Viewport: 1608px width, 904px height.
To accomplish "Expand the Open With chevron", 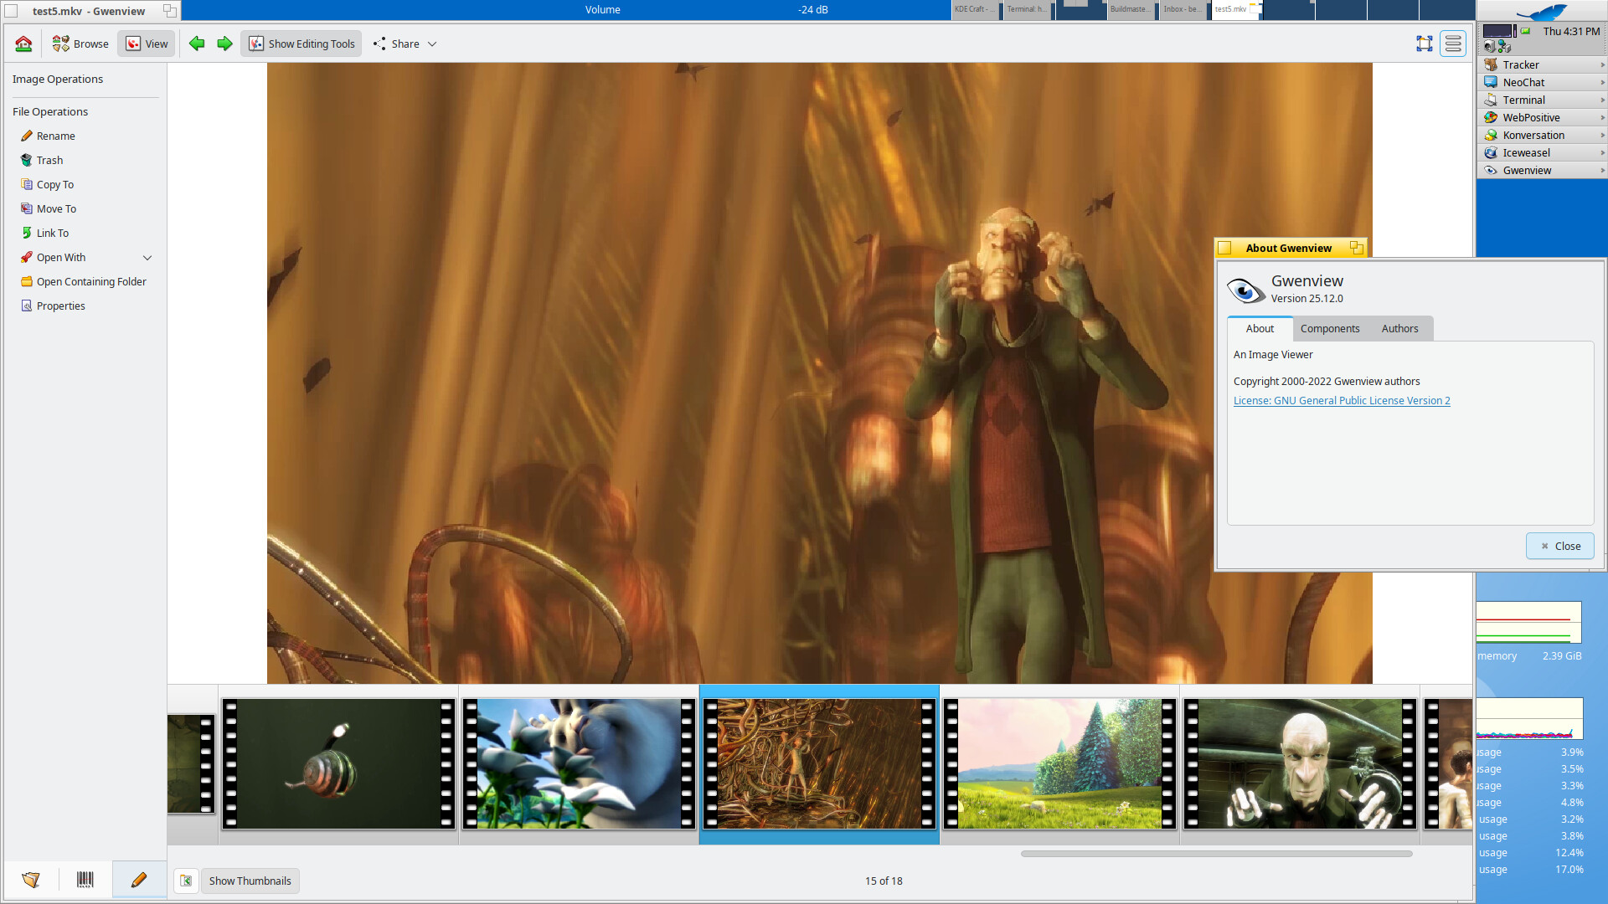I will [147, 258].
